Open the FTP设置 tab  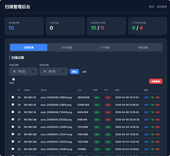tap(105, 47)
